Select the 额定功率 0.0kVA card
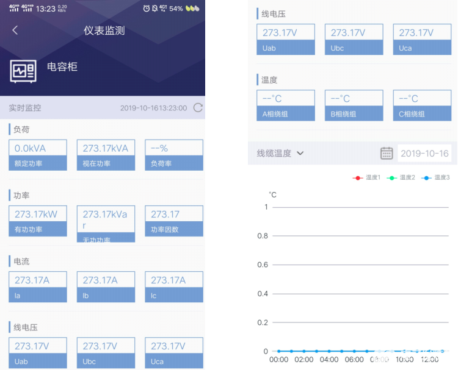458x370 pixels. pyautogui.click(x=38, y=155)
